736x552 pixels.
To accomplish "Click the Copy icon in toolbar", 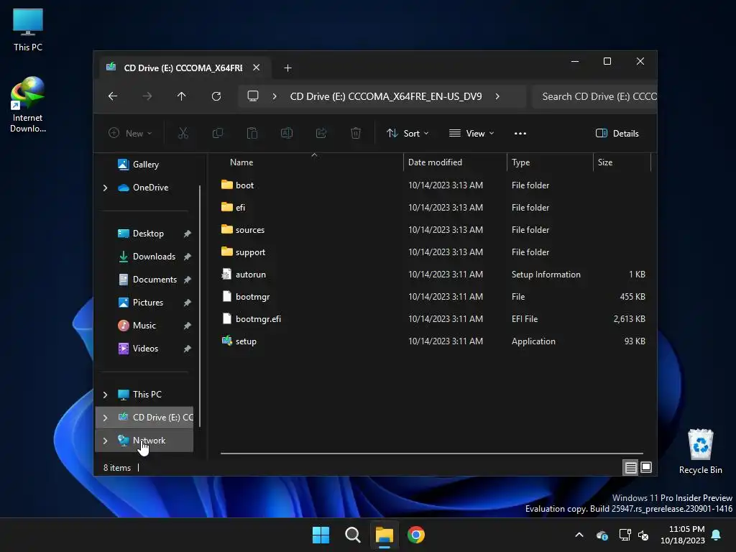I will (217, 133).
